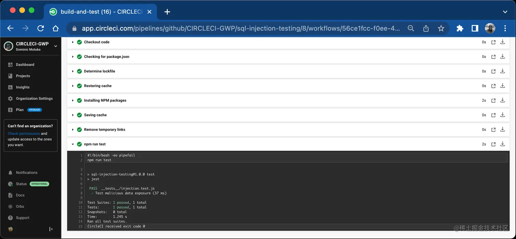Open the Insights panel
516x239 pixels.
22,87
